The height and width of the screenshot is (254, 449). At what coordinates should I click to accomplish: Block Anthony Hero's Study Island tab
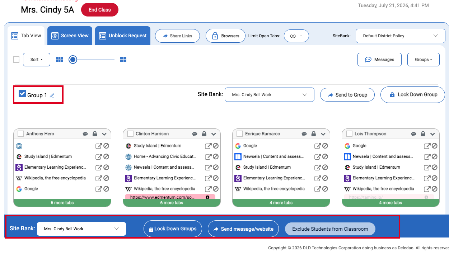(x=106, y=157)
